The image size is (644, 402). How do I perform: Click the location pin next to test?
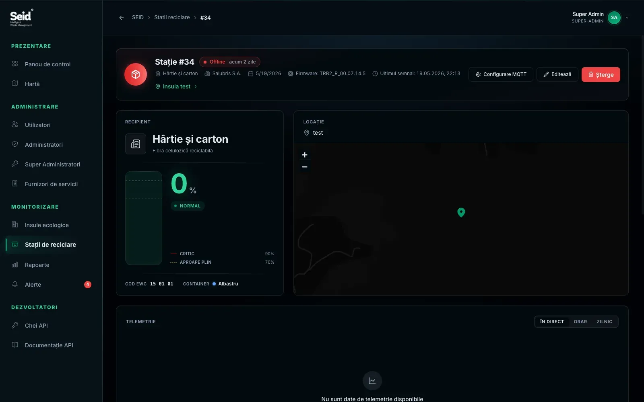tap(307, 133)
